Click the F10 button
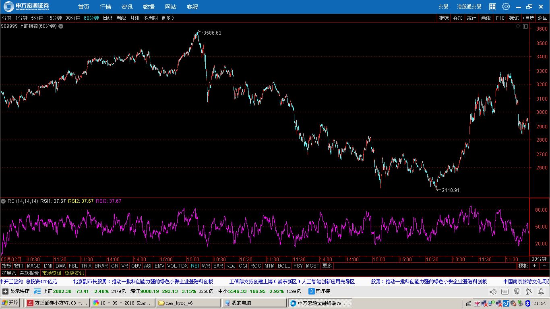550x309 pixels. (x=500, y=18)
